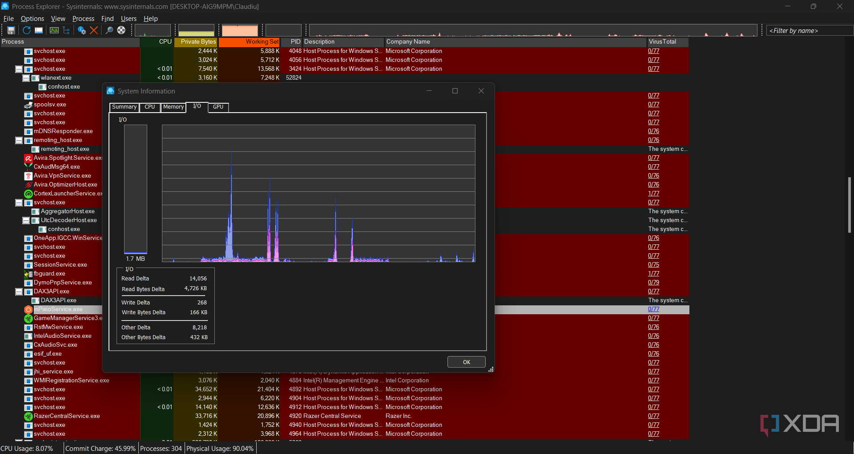Switch to the Summary tab
854x454 pixels.
point(124,107)
